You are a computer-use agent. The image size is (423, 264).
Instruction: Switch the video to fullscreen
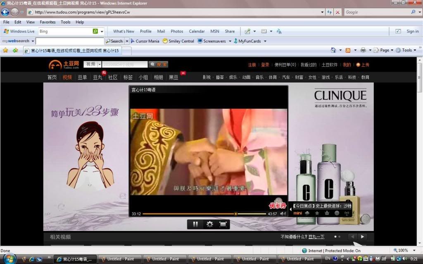[x=223, y=224]
